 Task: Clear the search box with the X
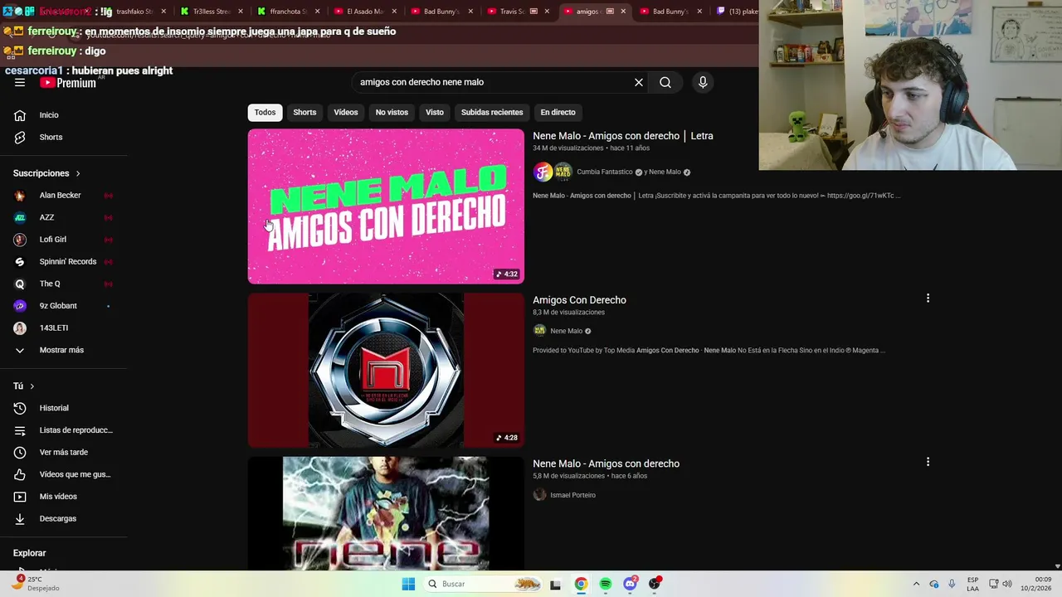click(639, 82)
